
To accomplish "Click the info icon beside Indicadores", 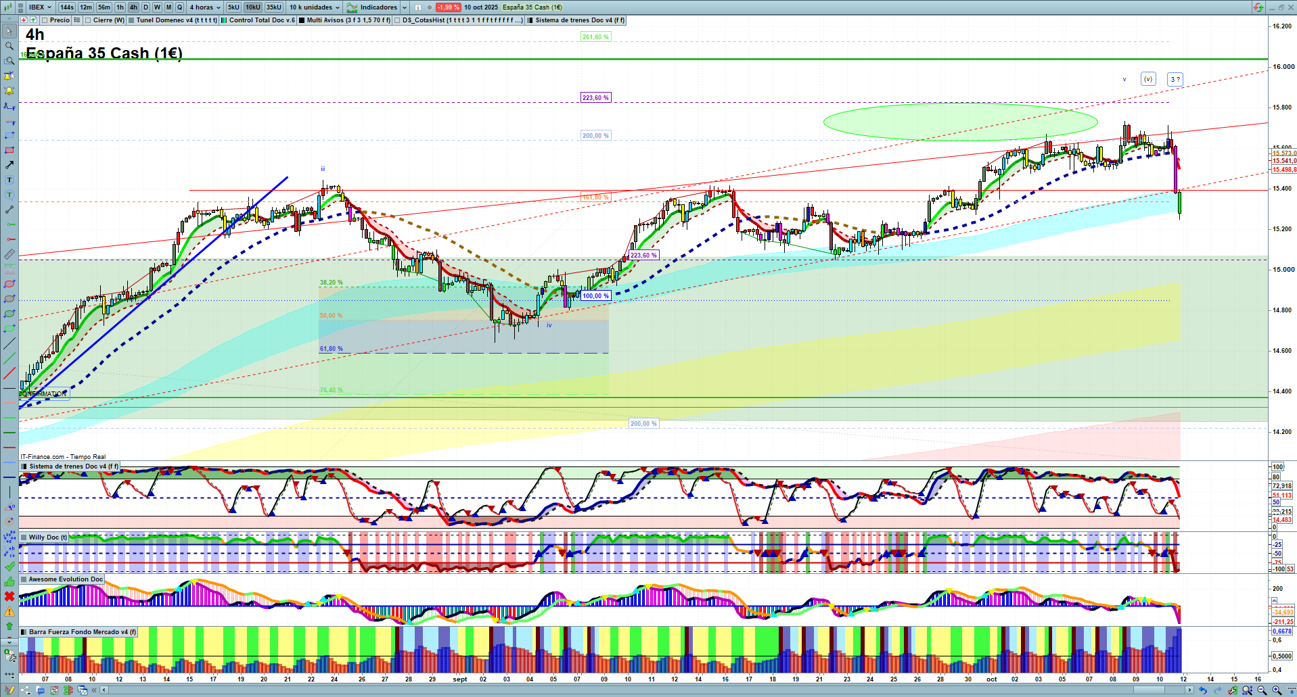I will pyautogui.click(x=418, y=7).
